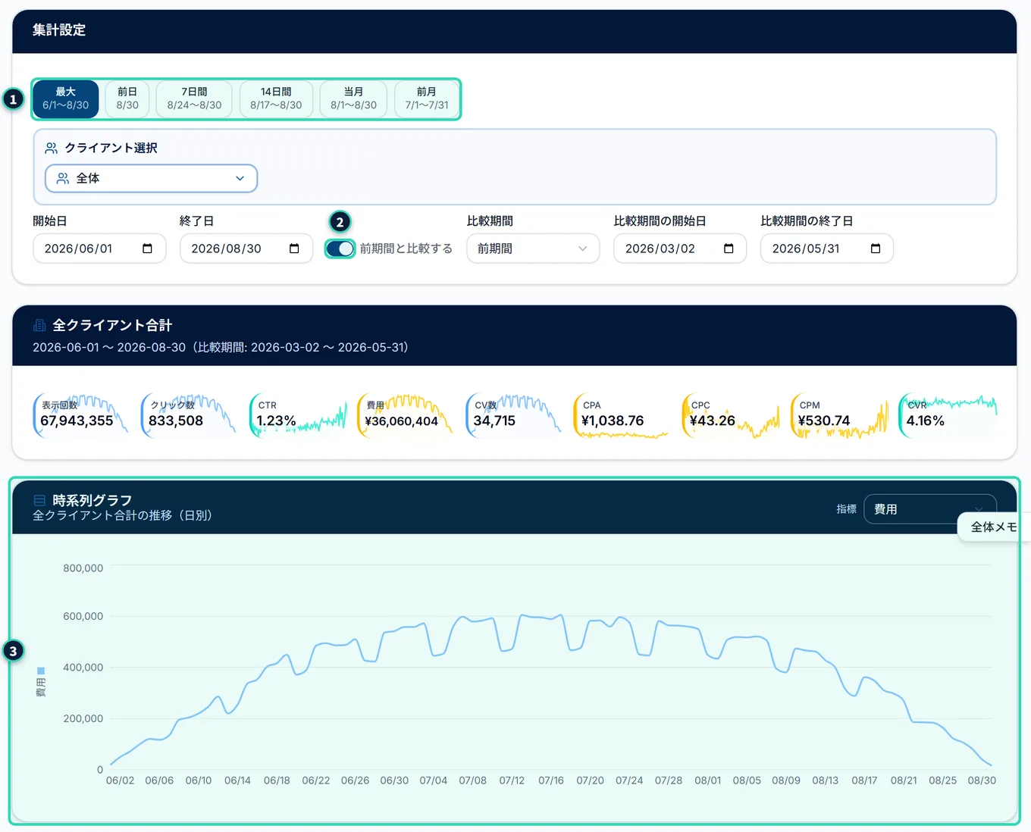Select the CV数 34,715 metric card
The height and width of the screenshot is (832, 1031).
tap(513, 415)
